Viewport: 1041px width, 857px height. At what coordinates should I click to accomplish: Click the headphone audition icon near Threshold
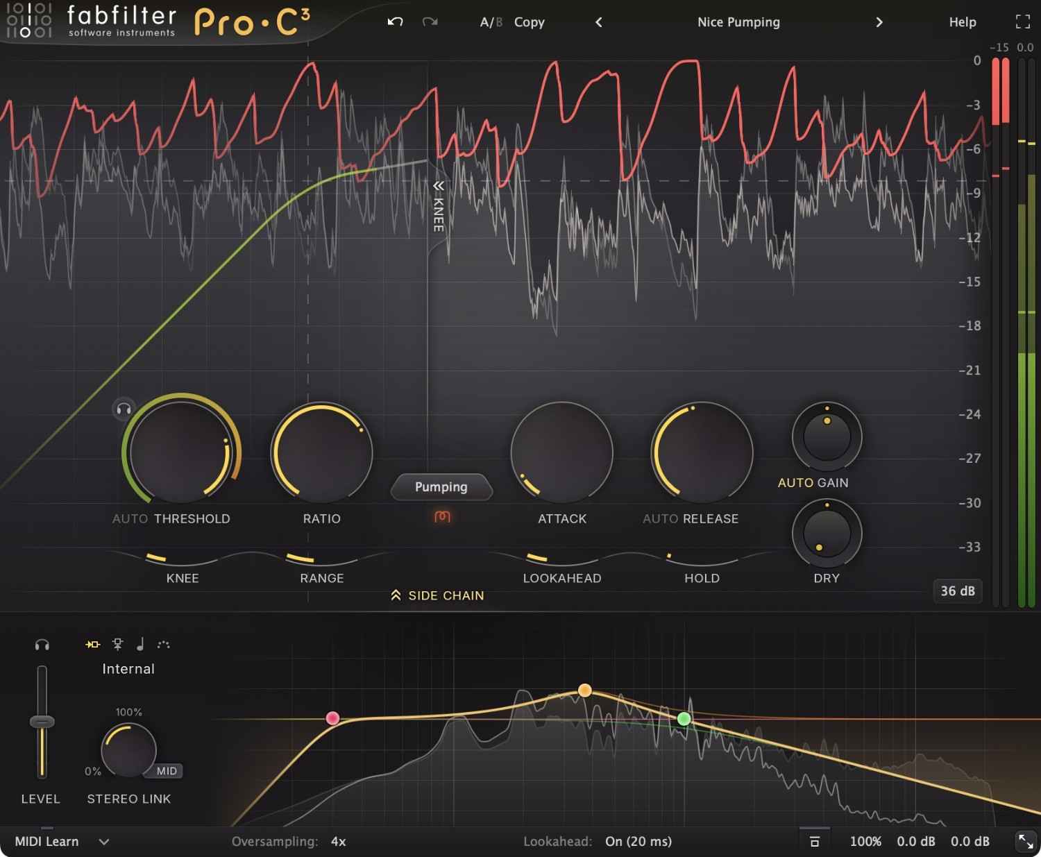point(124,409)
